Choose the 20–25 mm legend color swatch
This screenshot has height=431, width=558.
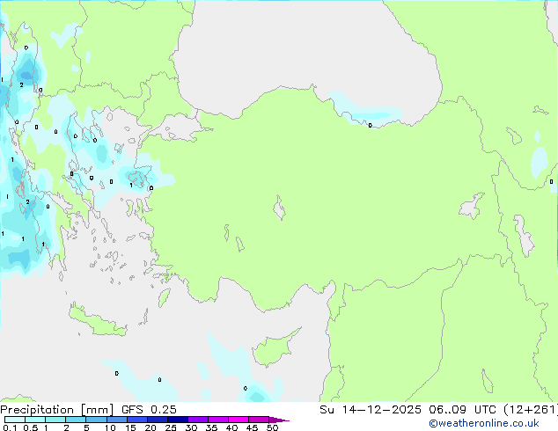tap(157, 420)
